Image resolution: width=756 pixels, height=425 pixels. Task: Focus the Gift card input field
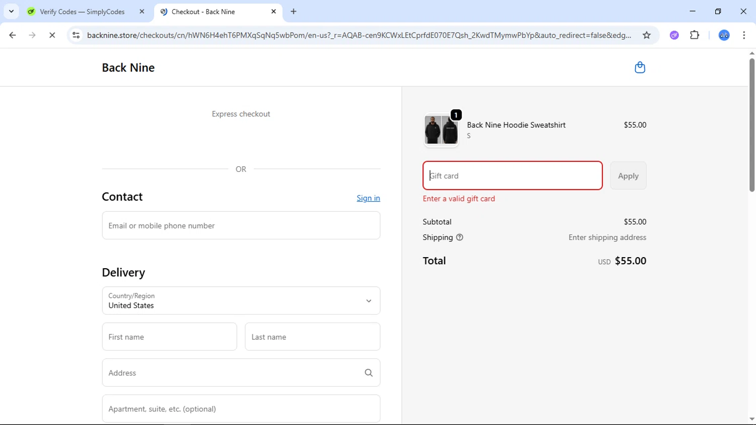(513, 176)
